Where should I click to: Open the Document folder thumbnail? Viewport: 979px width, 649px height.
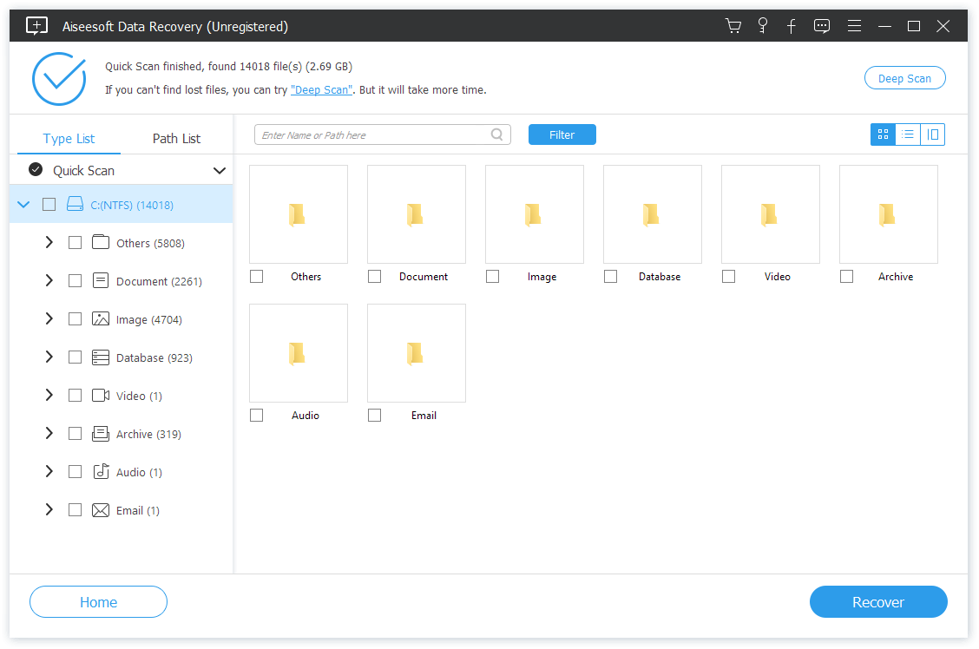[417, 214]
